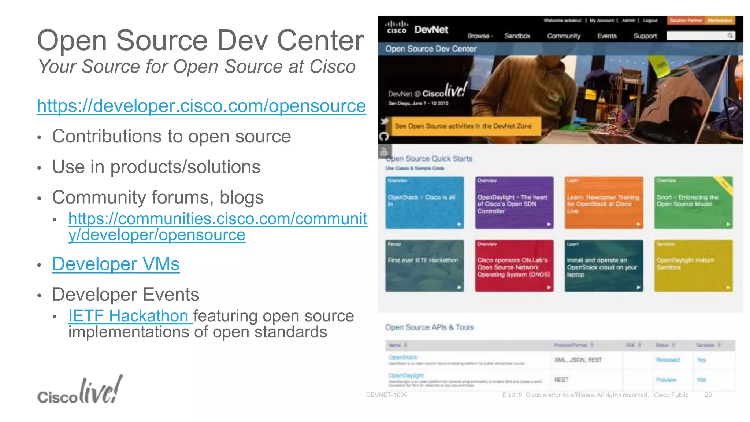Screen dimensions: 750x422
Task: Open the OpenStack - Cisco is all in card
Action: 424,203
